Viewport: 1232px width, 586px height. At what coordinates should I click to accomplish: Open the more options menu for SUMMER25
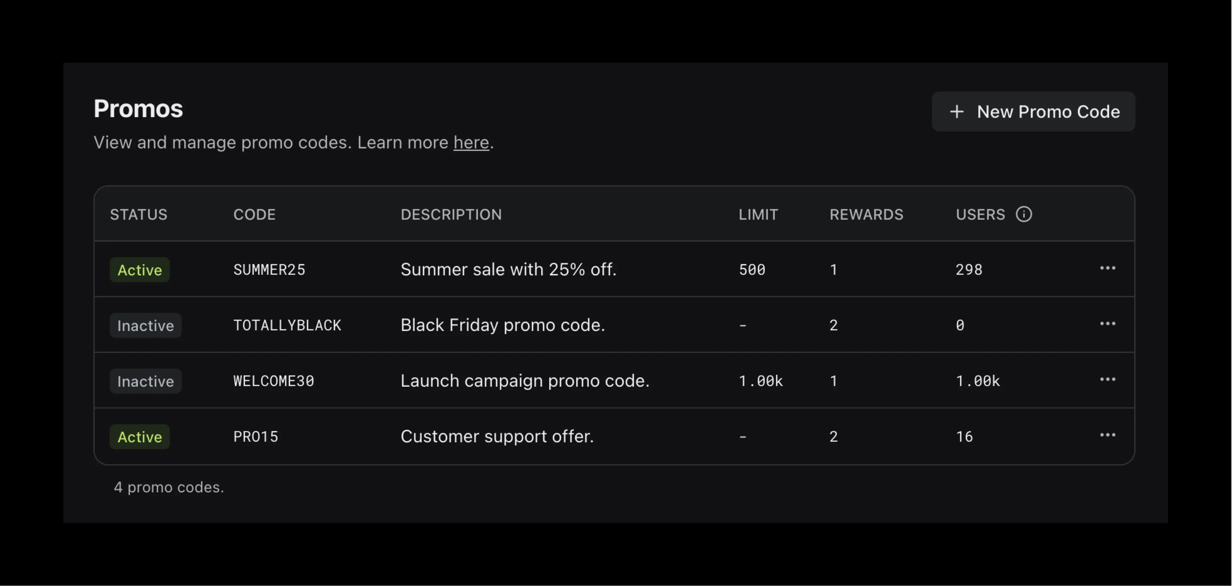pos(1107,268)
